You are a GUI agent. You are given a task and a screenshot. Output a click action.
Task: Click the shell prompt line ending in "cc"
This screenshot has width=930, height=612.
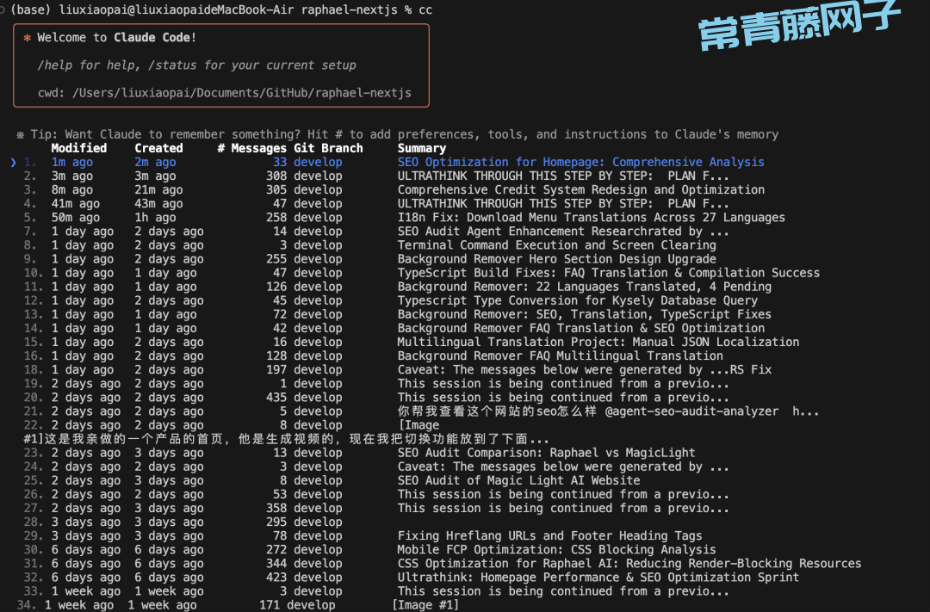[x=221, y=10]
